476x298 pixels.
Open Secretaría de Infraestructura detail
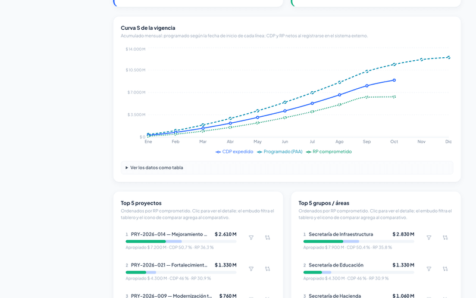(x=359, y=241)
